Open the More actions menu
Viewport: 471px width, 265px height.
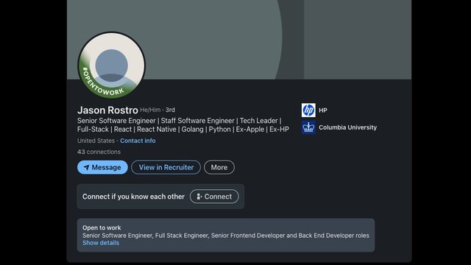pyautogui.click(x=219, y=167)
